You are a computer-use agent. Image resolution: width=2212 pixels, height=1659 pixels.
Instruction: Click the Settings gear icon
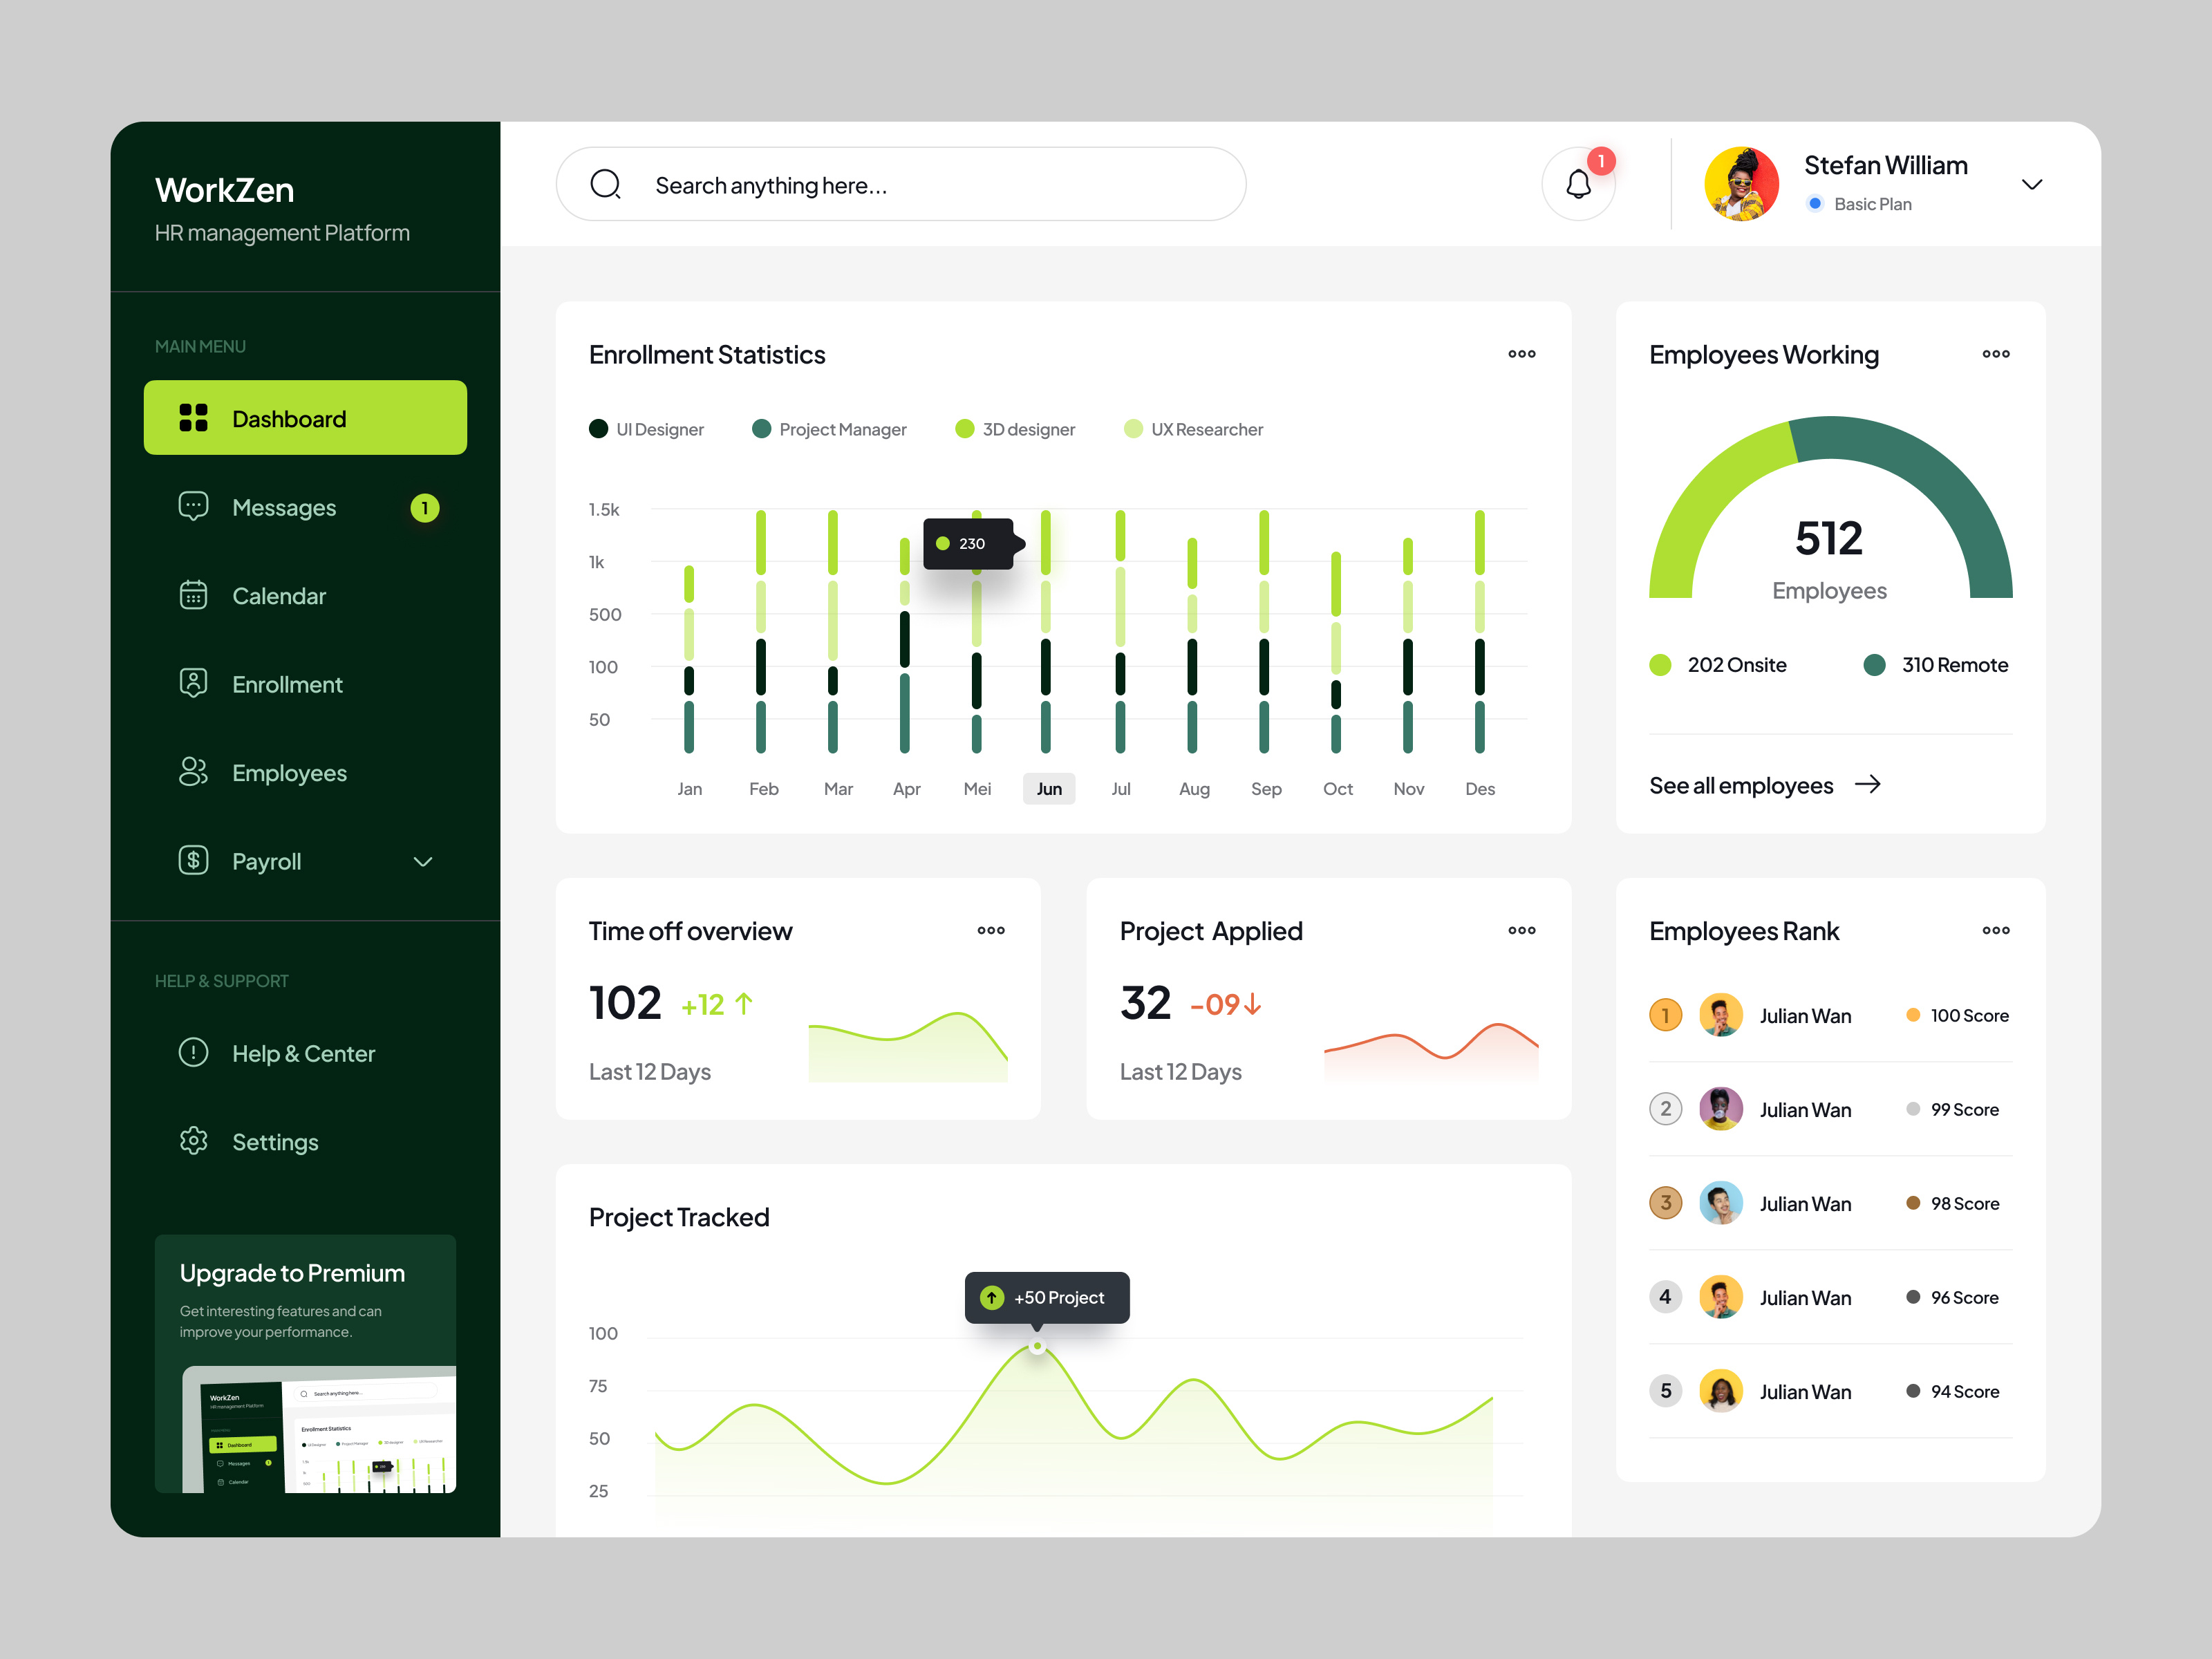(x=193, y=1141)
